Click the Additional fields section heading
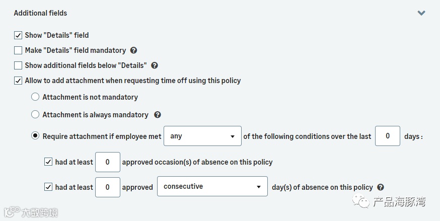The image size is (440, 221). point(40,13)
